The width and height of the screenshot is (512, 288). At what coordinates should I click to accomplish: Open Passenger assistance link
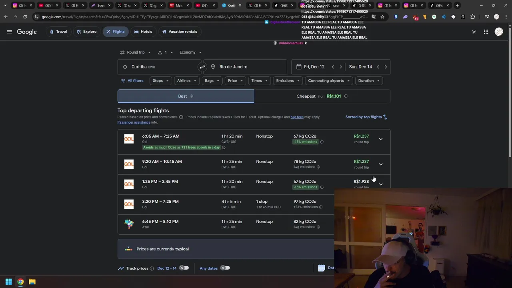pos(134,122)
